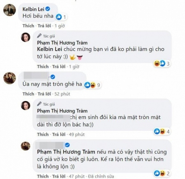Click the verified badge beside blurred commenter name
This screenshot has width=185, height=179.
coord(53,77)
